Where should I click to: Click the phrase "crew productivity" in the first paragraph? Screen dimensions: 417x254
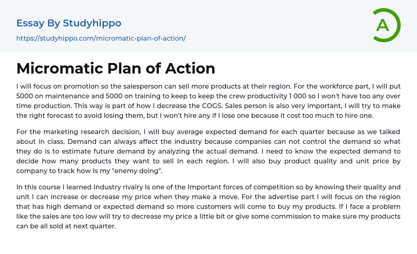coord(245,96)
